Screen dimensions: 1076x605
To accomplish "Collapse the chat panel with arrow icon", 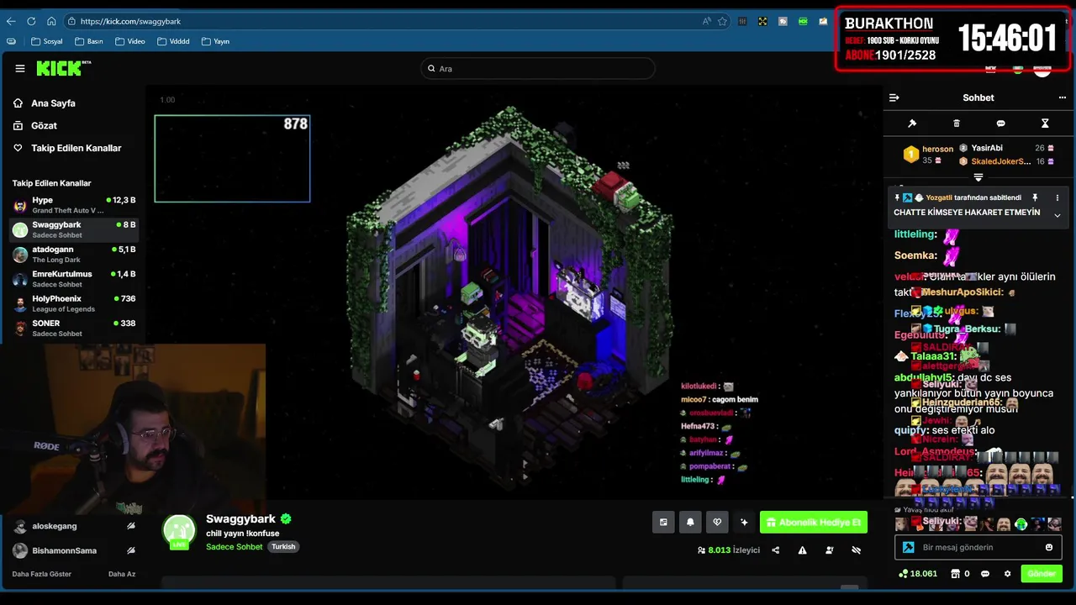I will (x=894, y=97).
